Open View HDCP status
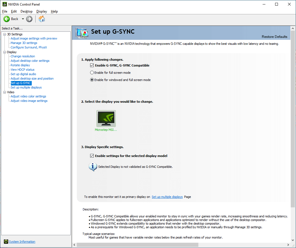The width and height of the screenshot is (296, 248). point(23,70)
